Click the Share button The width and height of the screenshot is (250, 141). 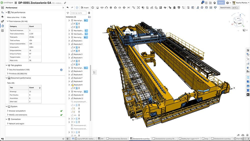tap(221, 3)
